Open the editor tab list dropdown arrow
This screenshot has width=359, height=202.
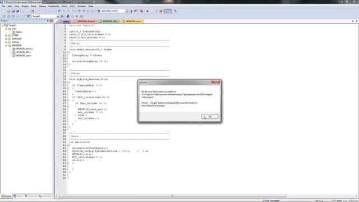[x=353, y=21]
